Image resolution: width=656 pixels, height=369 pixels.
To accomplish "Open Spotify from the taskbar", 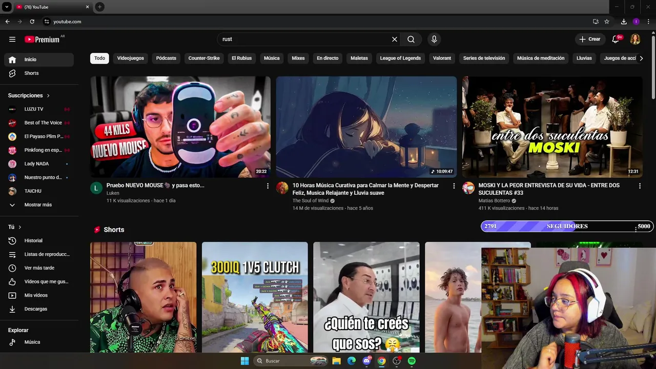I will [412, 361].
